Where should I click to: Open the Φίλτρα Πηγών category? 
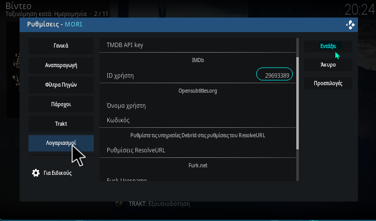(61, 85)
